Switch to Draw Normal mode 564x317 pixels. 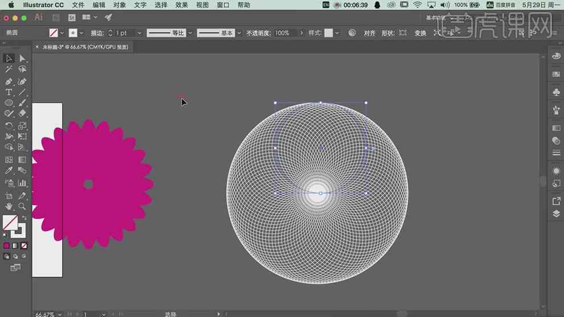(6, 256)
